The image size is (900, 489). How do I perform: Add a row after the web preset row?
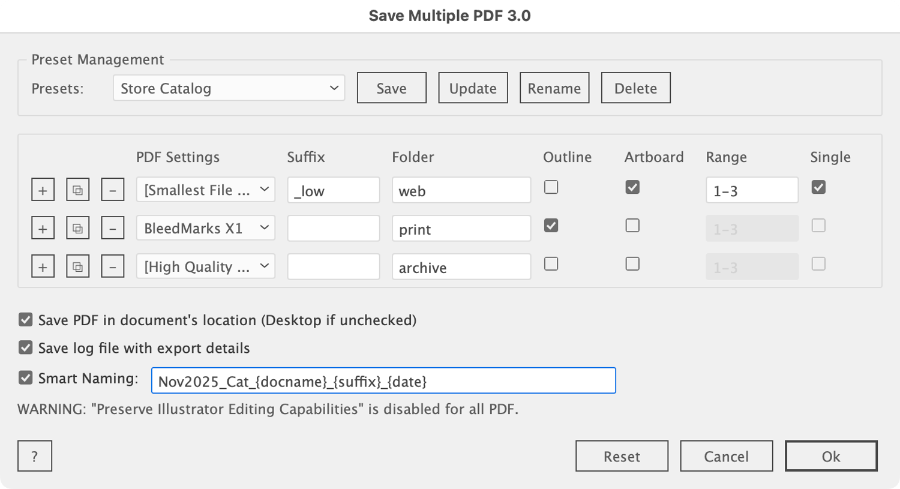tap(43, 190)
